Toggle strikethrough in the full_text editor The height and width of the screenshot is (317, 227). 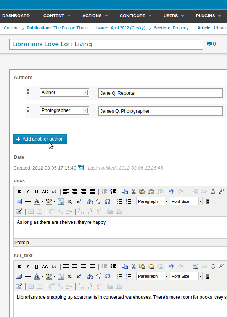tap(45, 266)
